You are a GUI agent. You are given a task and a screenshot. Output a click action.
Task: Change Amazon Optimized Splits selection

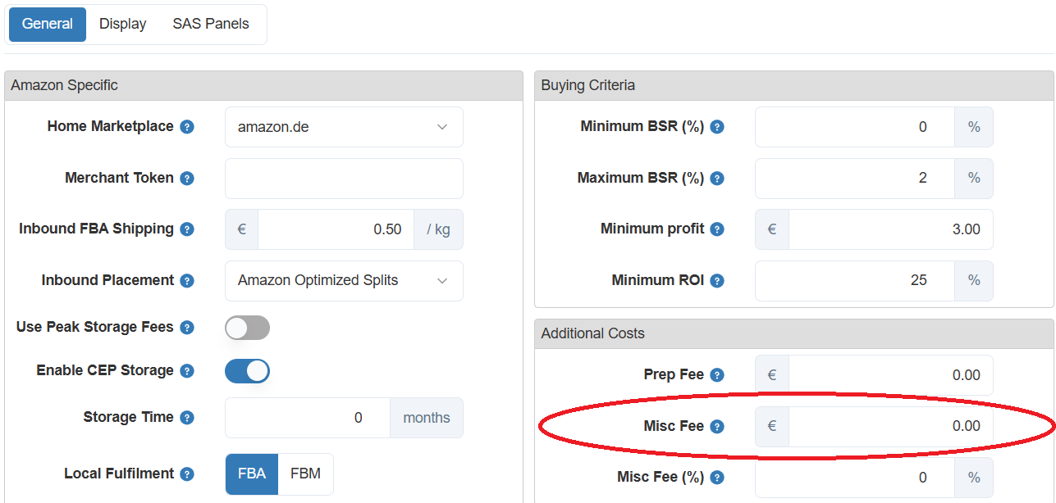[343, 280]
